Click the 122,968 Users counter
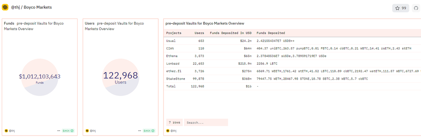 point(121,75)
